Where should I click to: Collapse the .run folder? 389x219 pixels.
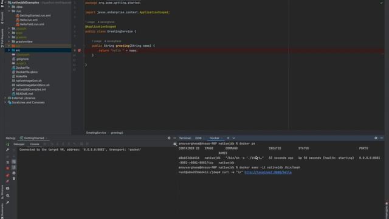(9, 11)
